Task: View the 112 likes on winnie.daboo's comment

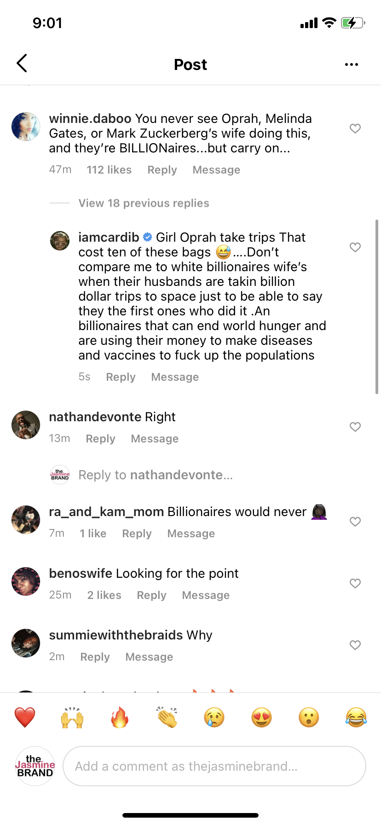Action: 109,170
